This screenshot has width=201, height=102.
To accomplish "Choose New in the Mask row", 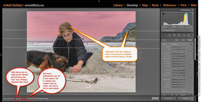I will (x=177, y=40).
